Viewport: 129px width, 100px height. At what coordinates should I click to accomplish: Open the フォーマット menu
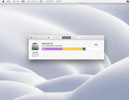click(32, 1)
